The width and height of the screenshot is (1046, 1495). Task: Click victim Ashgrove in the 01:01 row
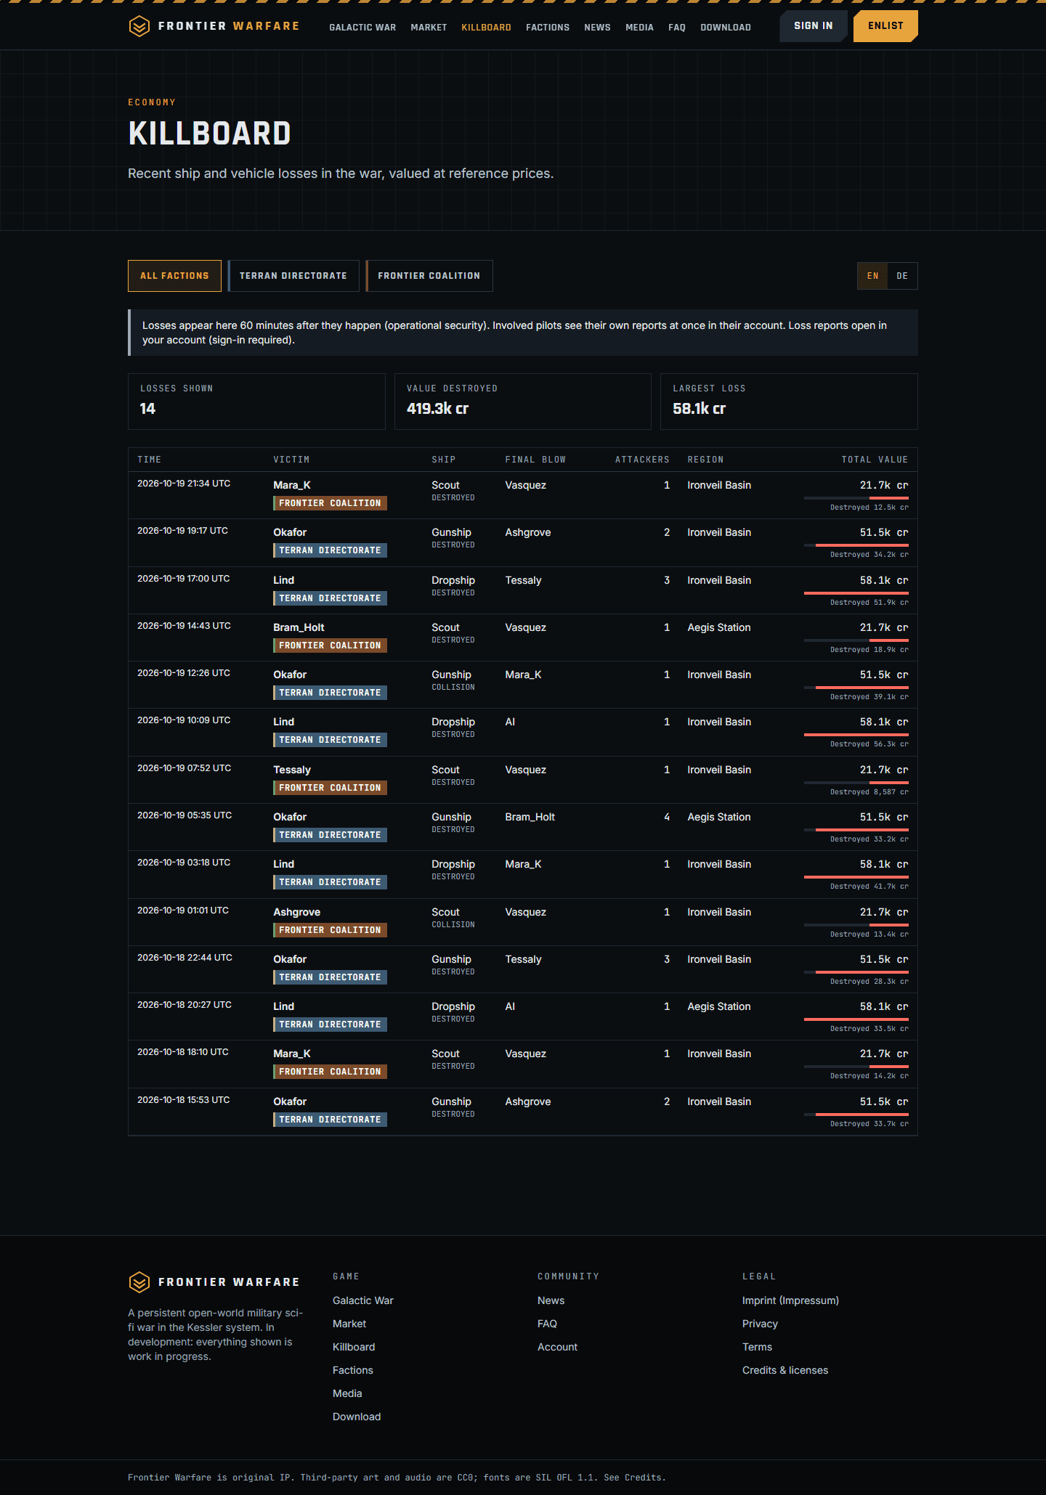pos(296,912)
